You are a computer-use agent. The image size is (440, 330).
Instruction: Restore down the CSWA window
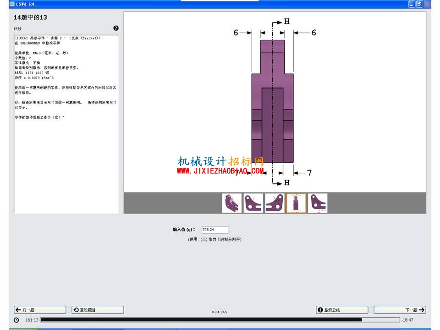[x=419, y=4]
